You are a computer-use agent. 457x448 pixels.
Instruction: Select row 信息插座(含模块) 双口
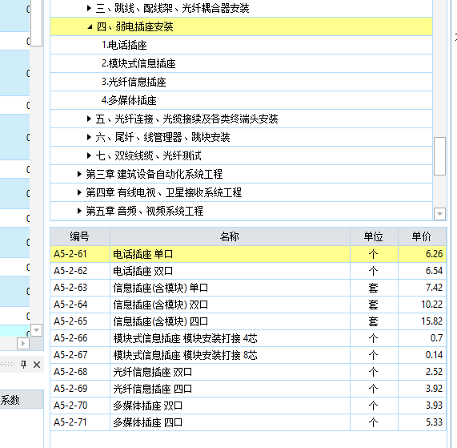(248, 305)
